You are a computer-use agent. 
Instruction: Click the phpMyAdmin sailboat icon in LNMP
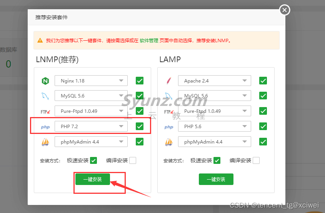coord(45,142)
